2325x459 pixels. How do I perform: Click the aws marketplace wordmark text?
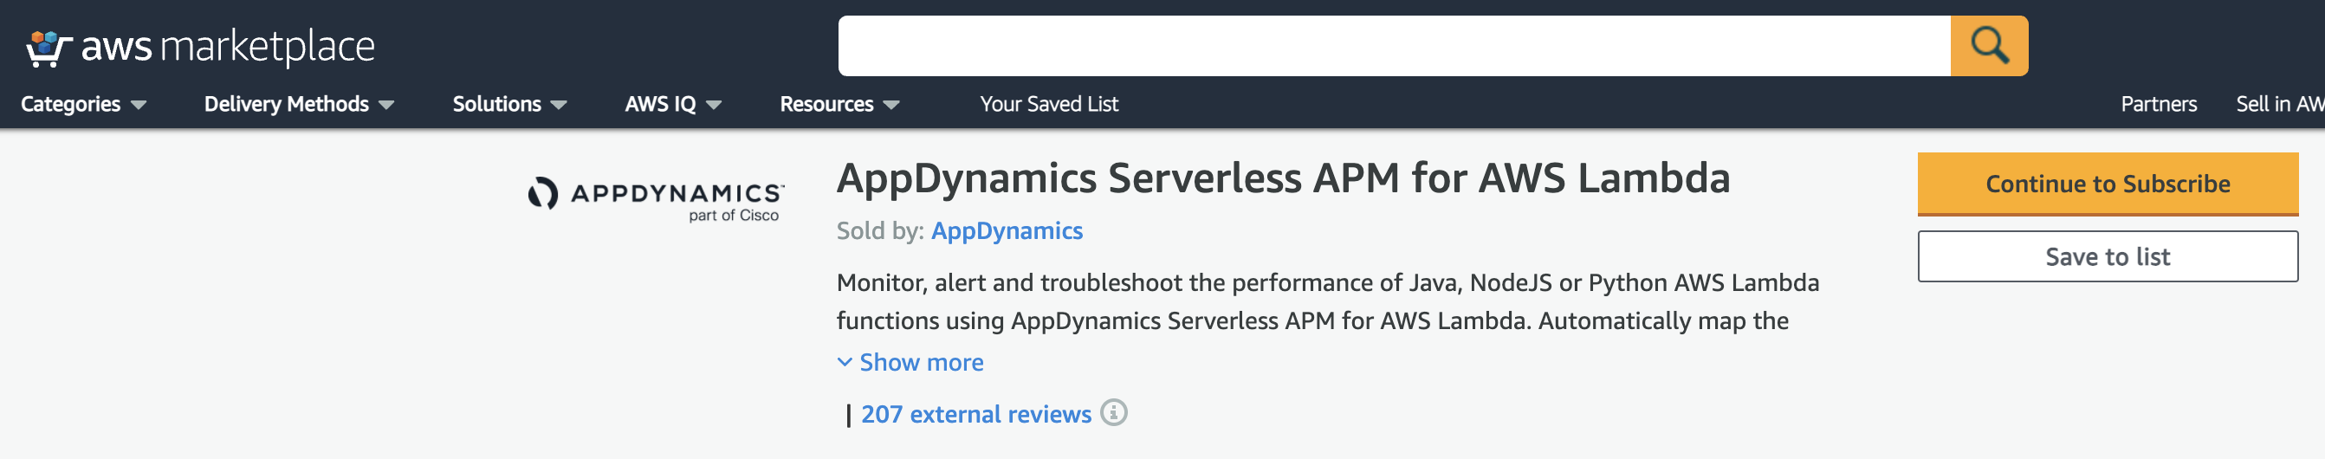[x=228, y=47]
